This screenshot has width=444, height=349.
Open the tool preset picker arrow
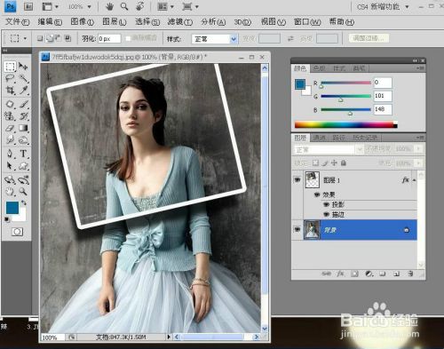click(x=25, y=38)
